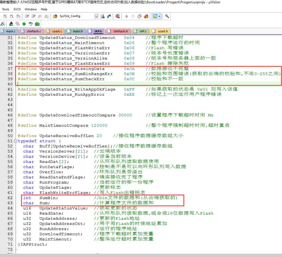
Task: Click UpdateStatus_FlashEraseErr identifier
Action: [x=75, y=63]
